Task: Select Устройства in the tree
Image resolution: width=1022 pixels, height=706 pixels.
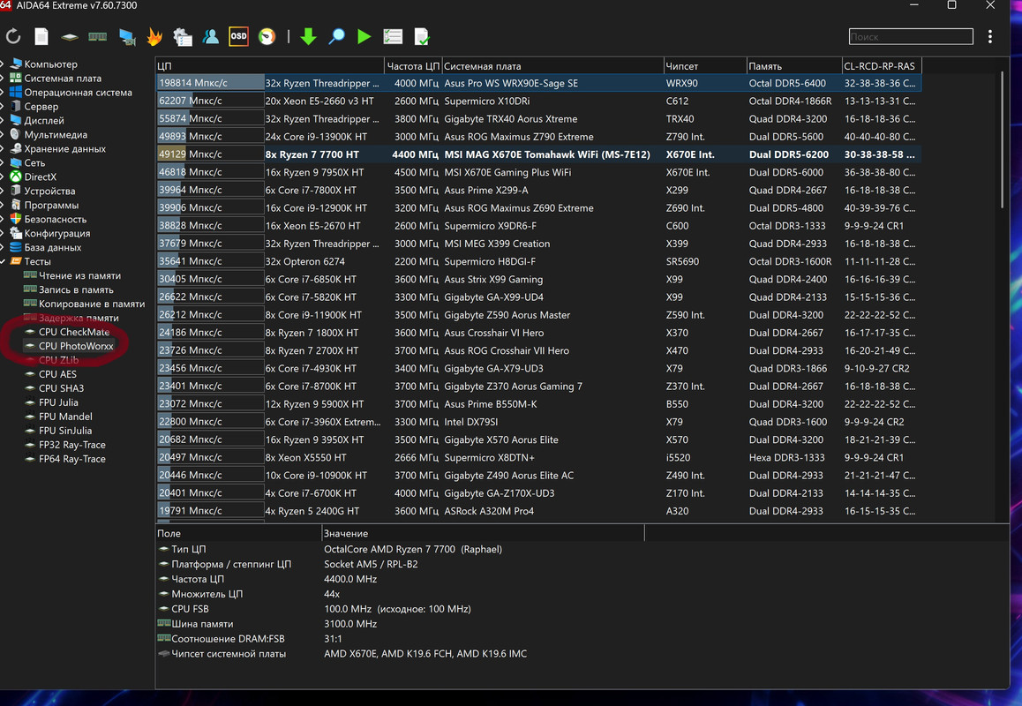Action: [x=49, y=191]
